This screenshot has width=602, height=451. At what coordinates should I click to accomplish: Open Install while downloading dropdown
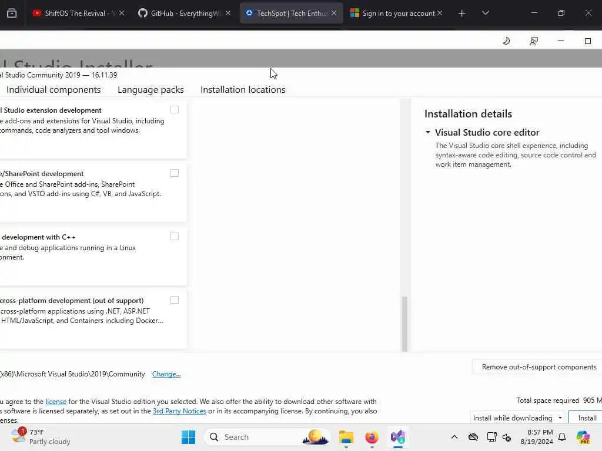tap(517, 418)
